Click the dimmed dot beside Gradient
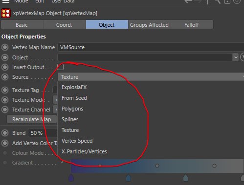 tap(5, 163)
